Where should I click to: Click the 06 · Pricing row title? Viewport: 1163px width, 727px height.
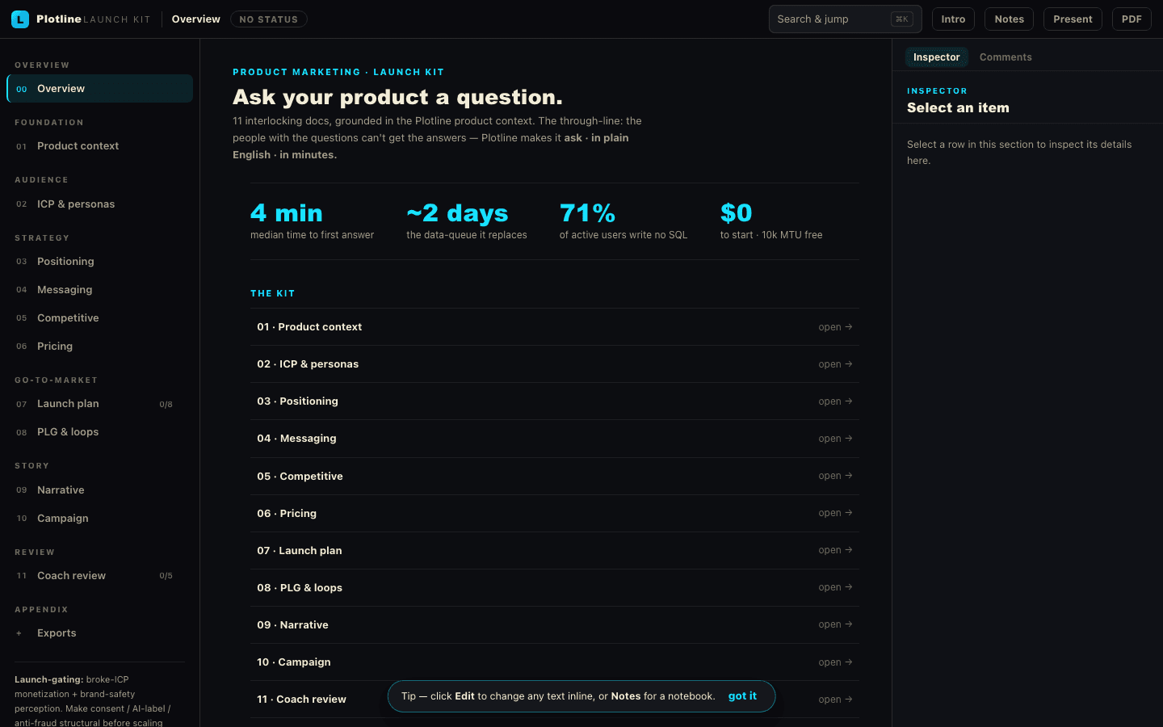[x=287, y=514]
